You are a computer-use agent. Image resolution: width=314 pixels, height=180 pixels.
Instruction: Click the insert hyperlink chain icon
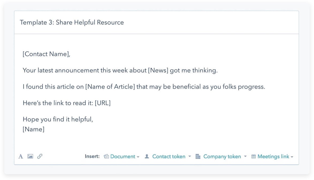(40, 157)
